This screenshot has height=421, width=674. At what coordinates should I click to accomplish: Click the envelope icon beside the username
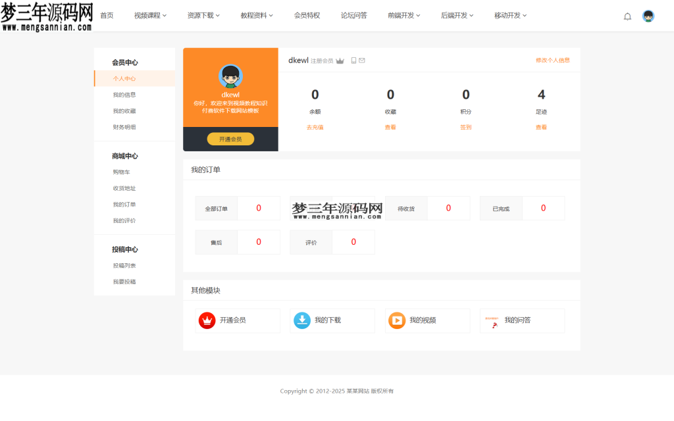click(361, 60)
